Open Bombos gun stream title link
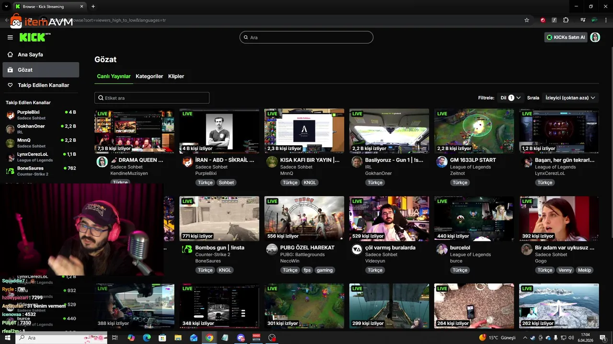Image resolution: width=613 pixels, height=344 pixels. [220, 248]
